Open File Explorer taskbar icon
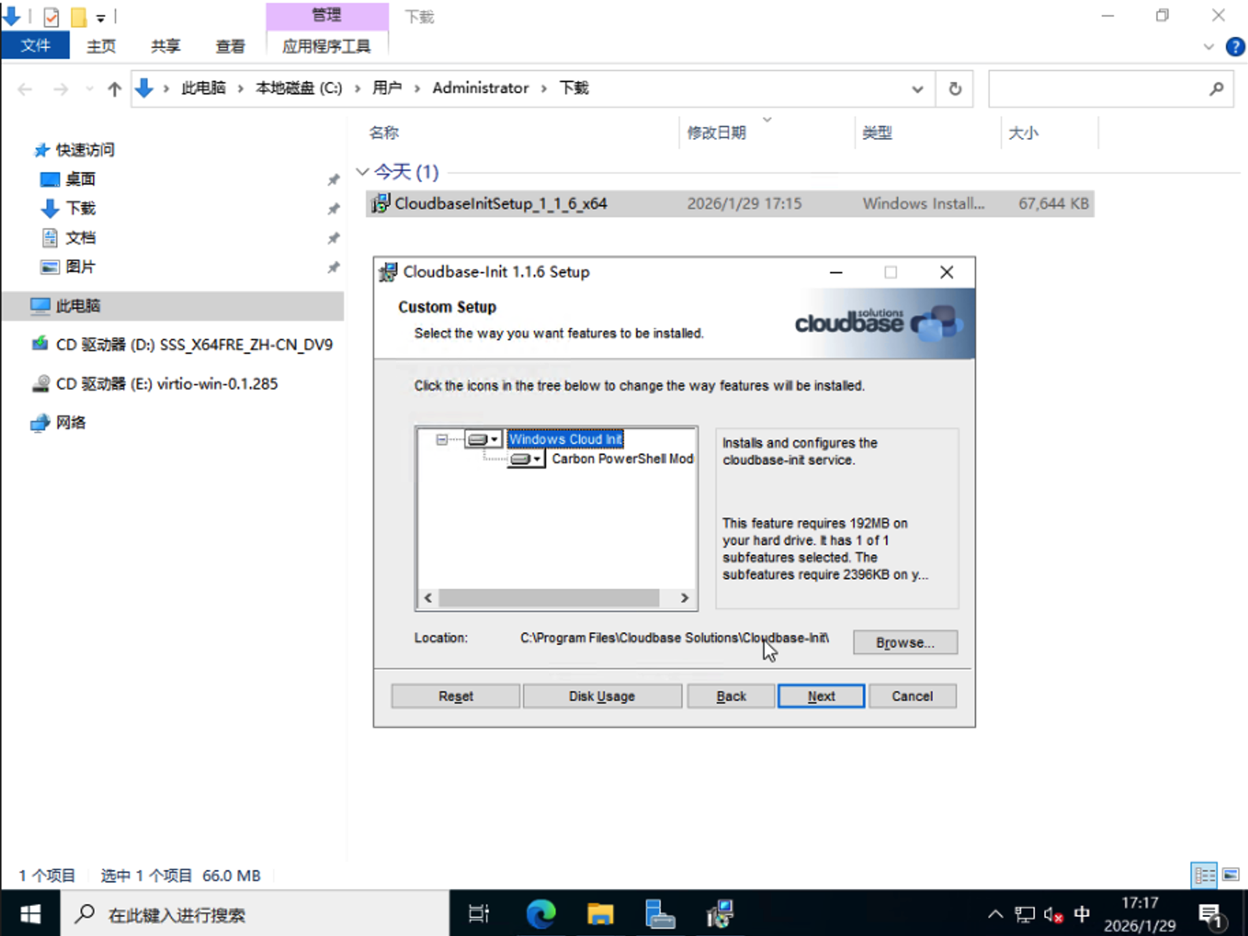Viewport: 1248px width, 936px height. 600,913
